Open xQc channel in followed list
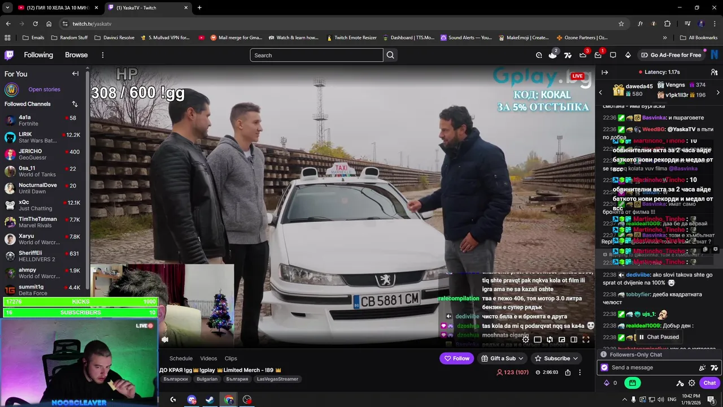This screenshot has height=407, width=723. coord(43,205)
